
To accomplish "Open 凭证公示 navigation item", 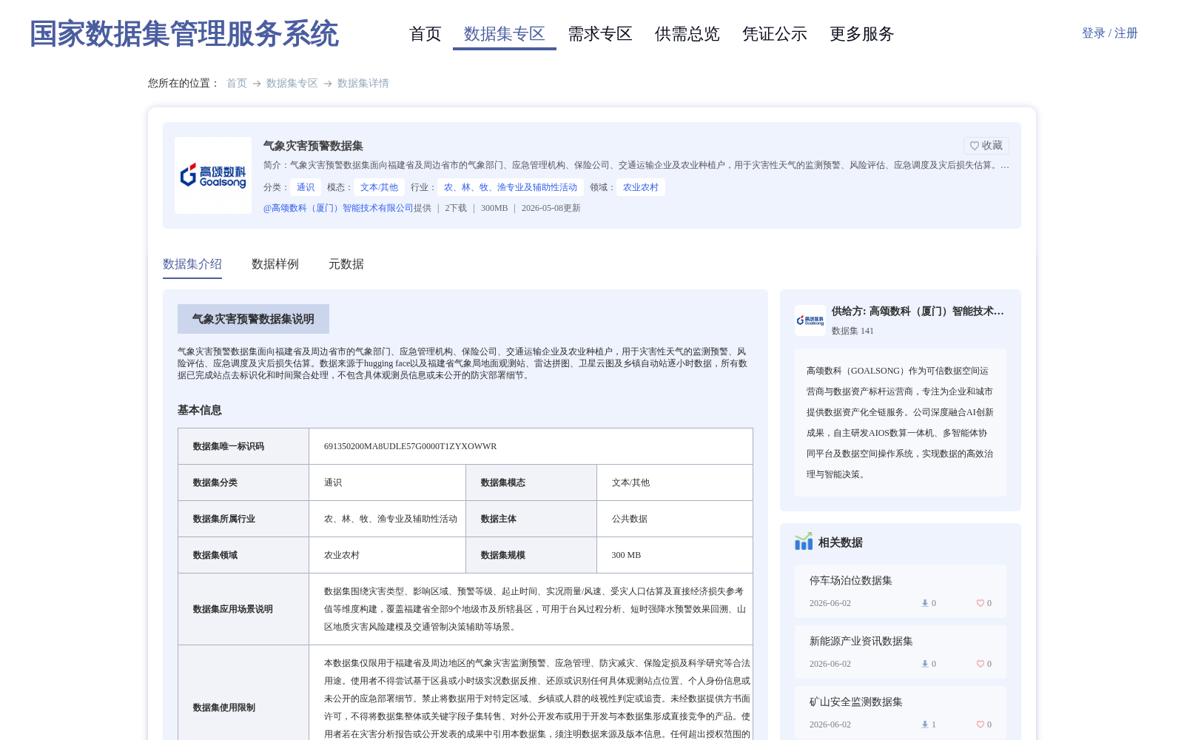I will point(775,34).
